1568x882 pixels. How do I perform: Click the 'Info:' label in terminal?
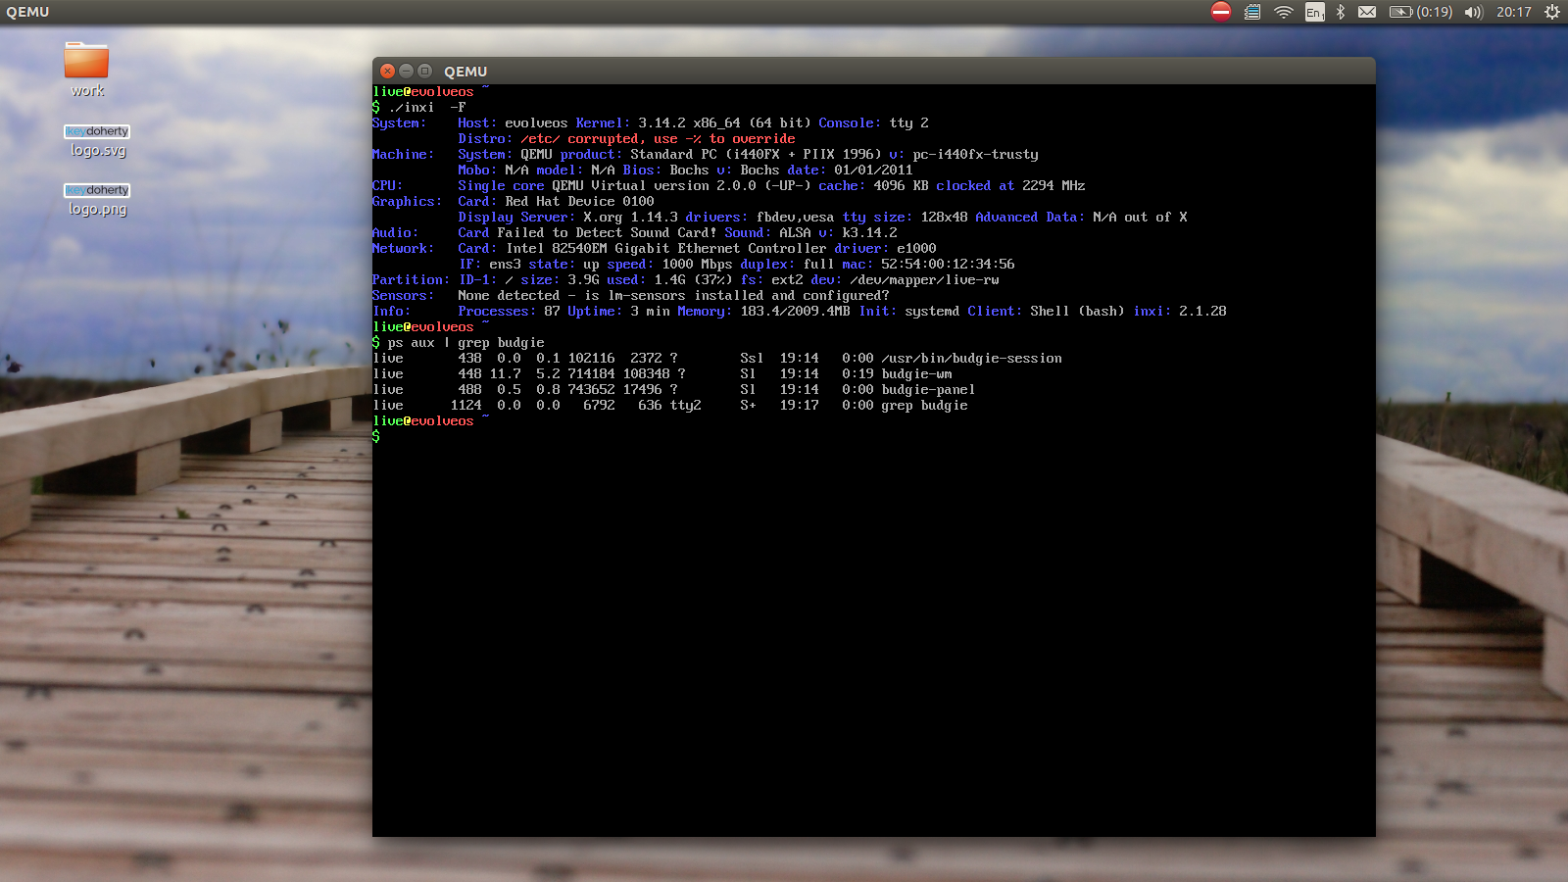(x=391, y=311)
